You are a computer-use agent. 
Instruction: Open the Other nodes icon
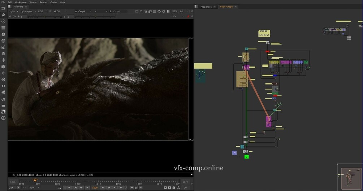click(3, 105)
